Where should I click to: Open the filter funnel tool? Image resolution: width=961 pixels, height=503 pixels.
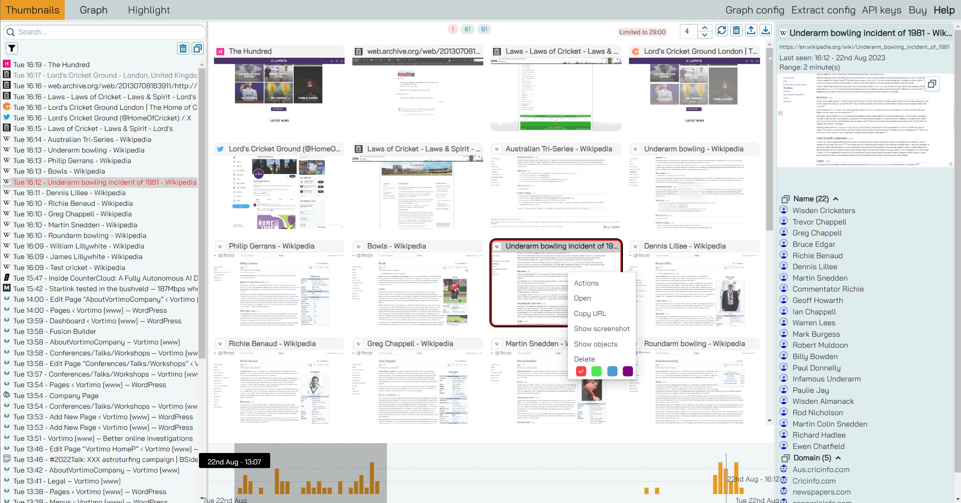pyautogui.click(x=12, y=49)
